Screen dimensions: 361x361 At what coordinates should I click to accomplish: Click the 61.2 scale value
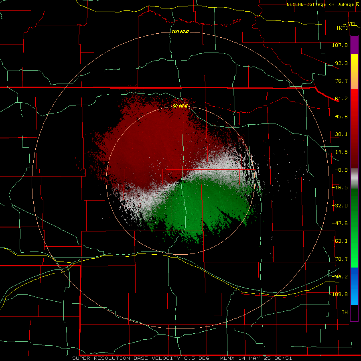(341, 99)
